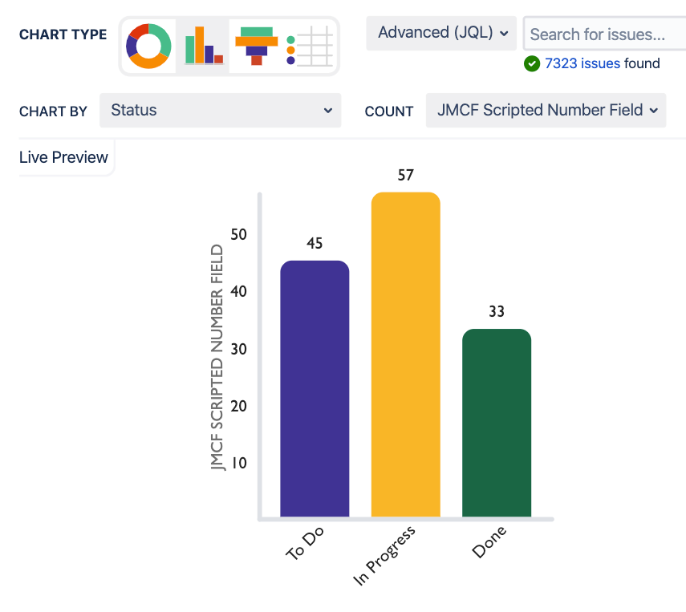Click the purple To Do bar
The height and width of the screenshot is (612, 686).
point(315,389)
